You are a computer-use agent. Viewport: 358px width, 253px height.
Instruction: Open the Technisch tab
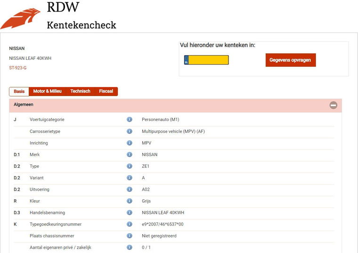point(81,91)
